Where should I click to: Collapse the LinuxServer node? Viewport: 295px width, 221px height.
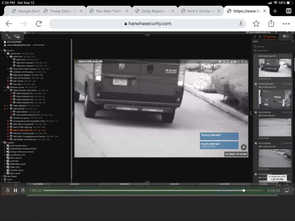click(5, 54)
